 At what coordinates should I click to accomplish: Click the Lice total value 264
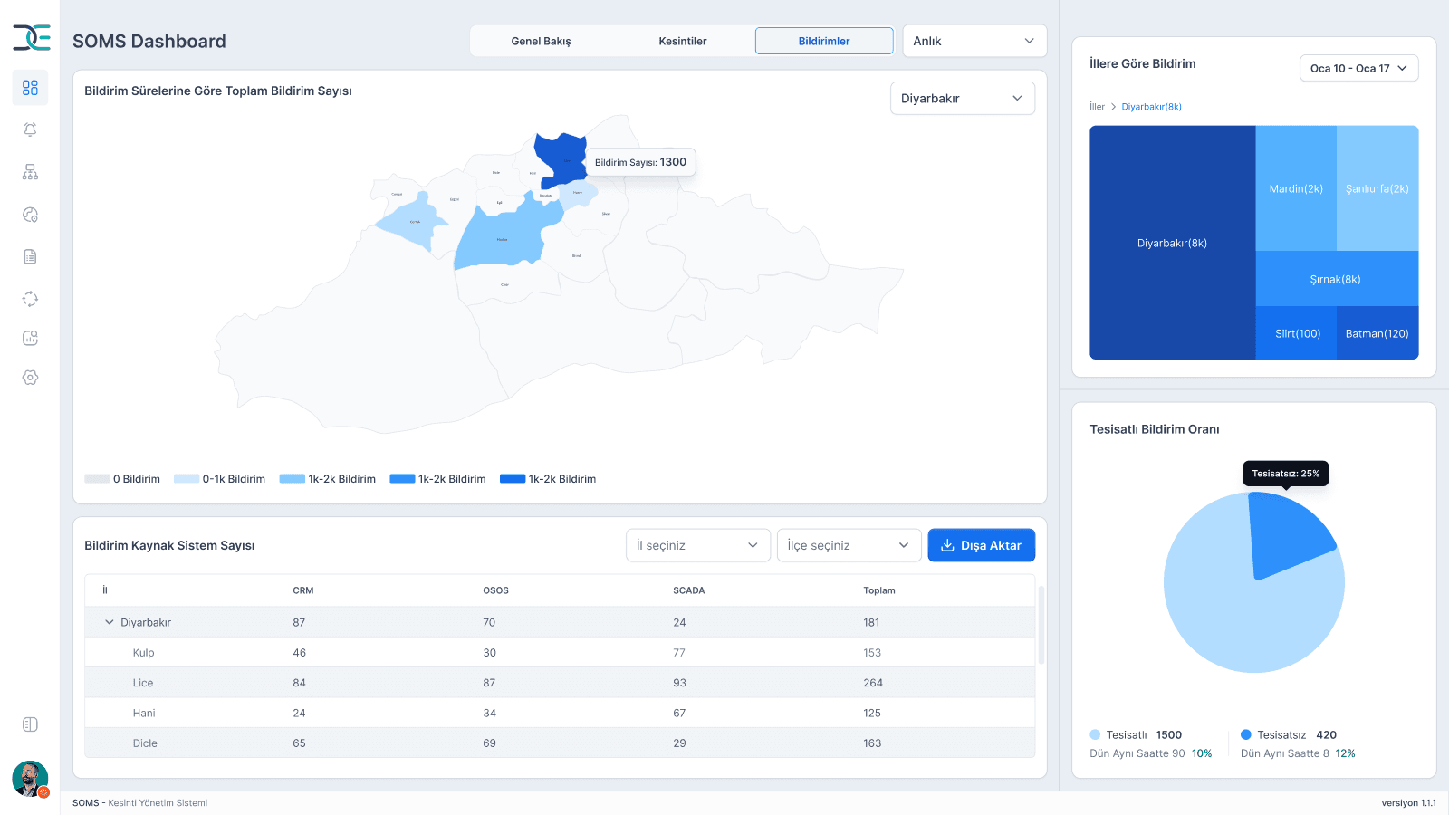point(873,683)
